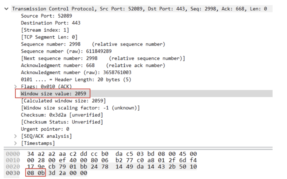Image resolution: width=287 pixels, height=179 pixels.
Task: Expand the [Timestamps] node
Action: [x=15, y=143]
